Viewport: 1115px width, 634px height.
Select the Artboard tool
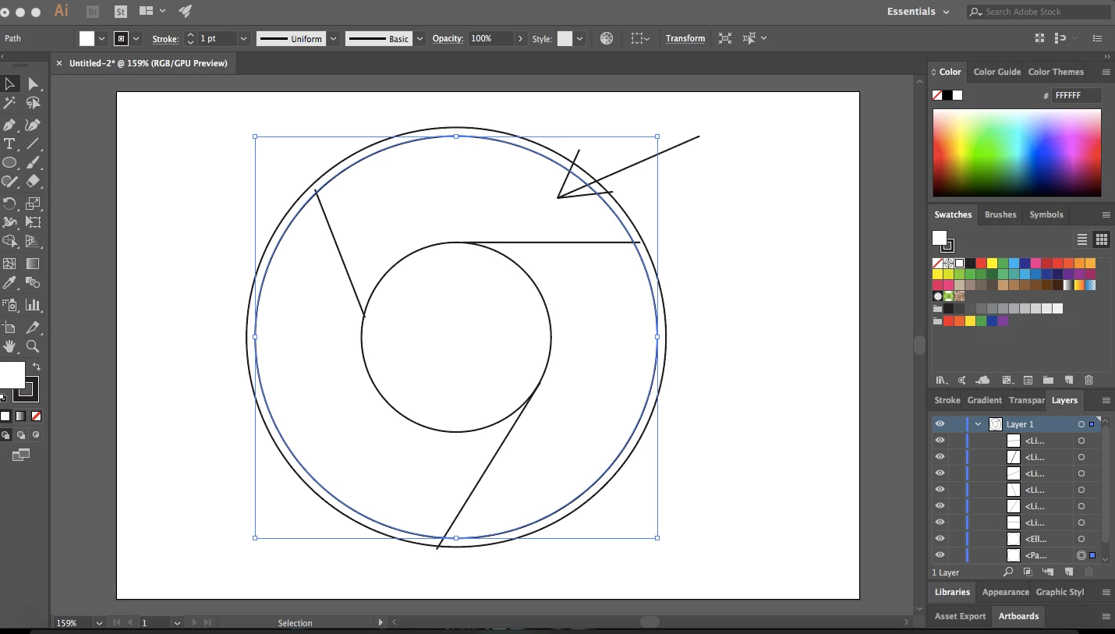[9, 328]
